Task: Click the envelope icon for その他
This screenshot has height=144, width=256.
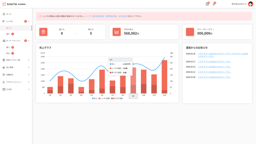Action: point(4,89)
